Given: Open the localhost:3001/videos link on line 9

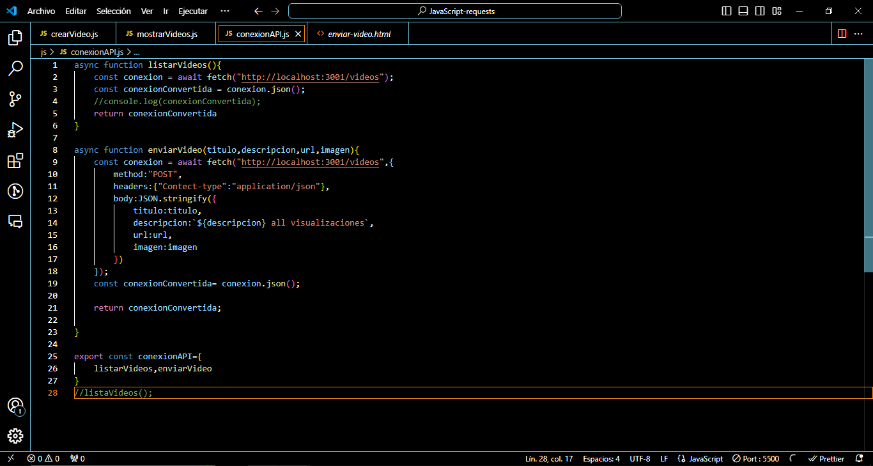Looking at the screenshot, I should click(x=311, y=162).
